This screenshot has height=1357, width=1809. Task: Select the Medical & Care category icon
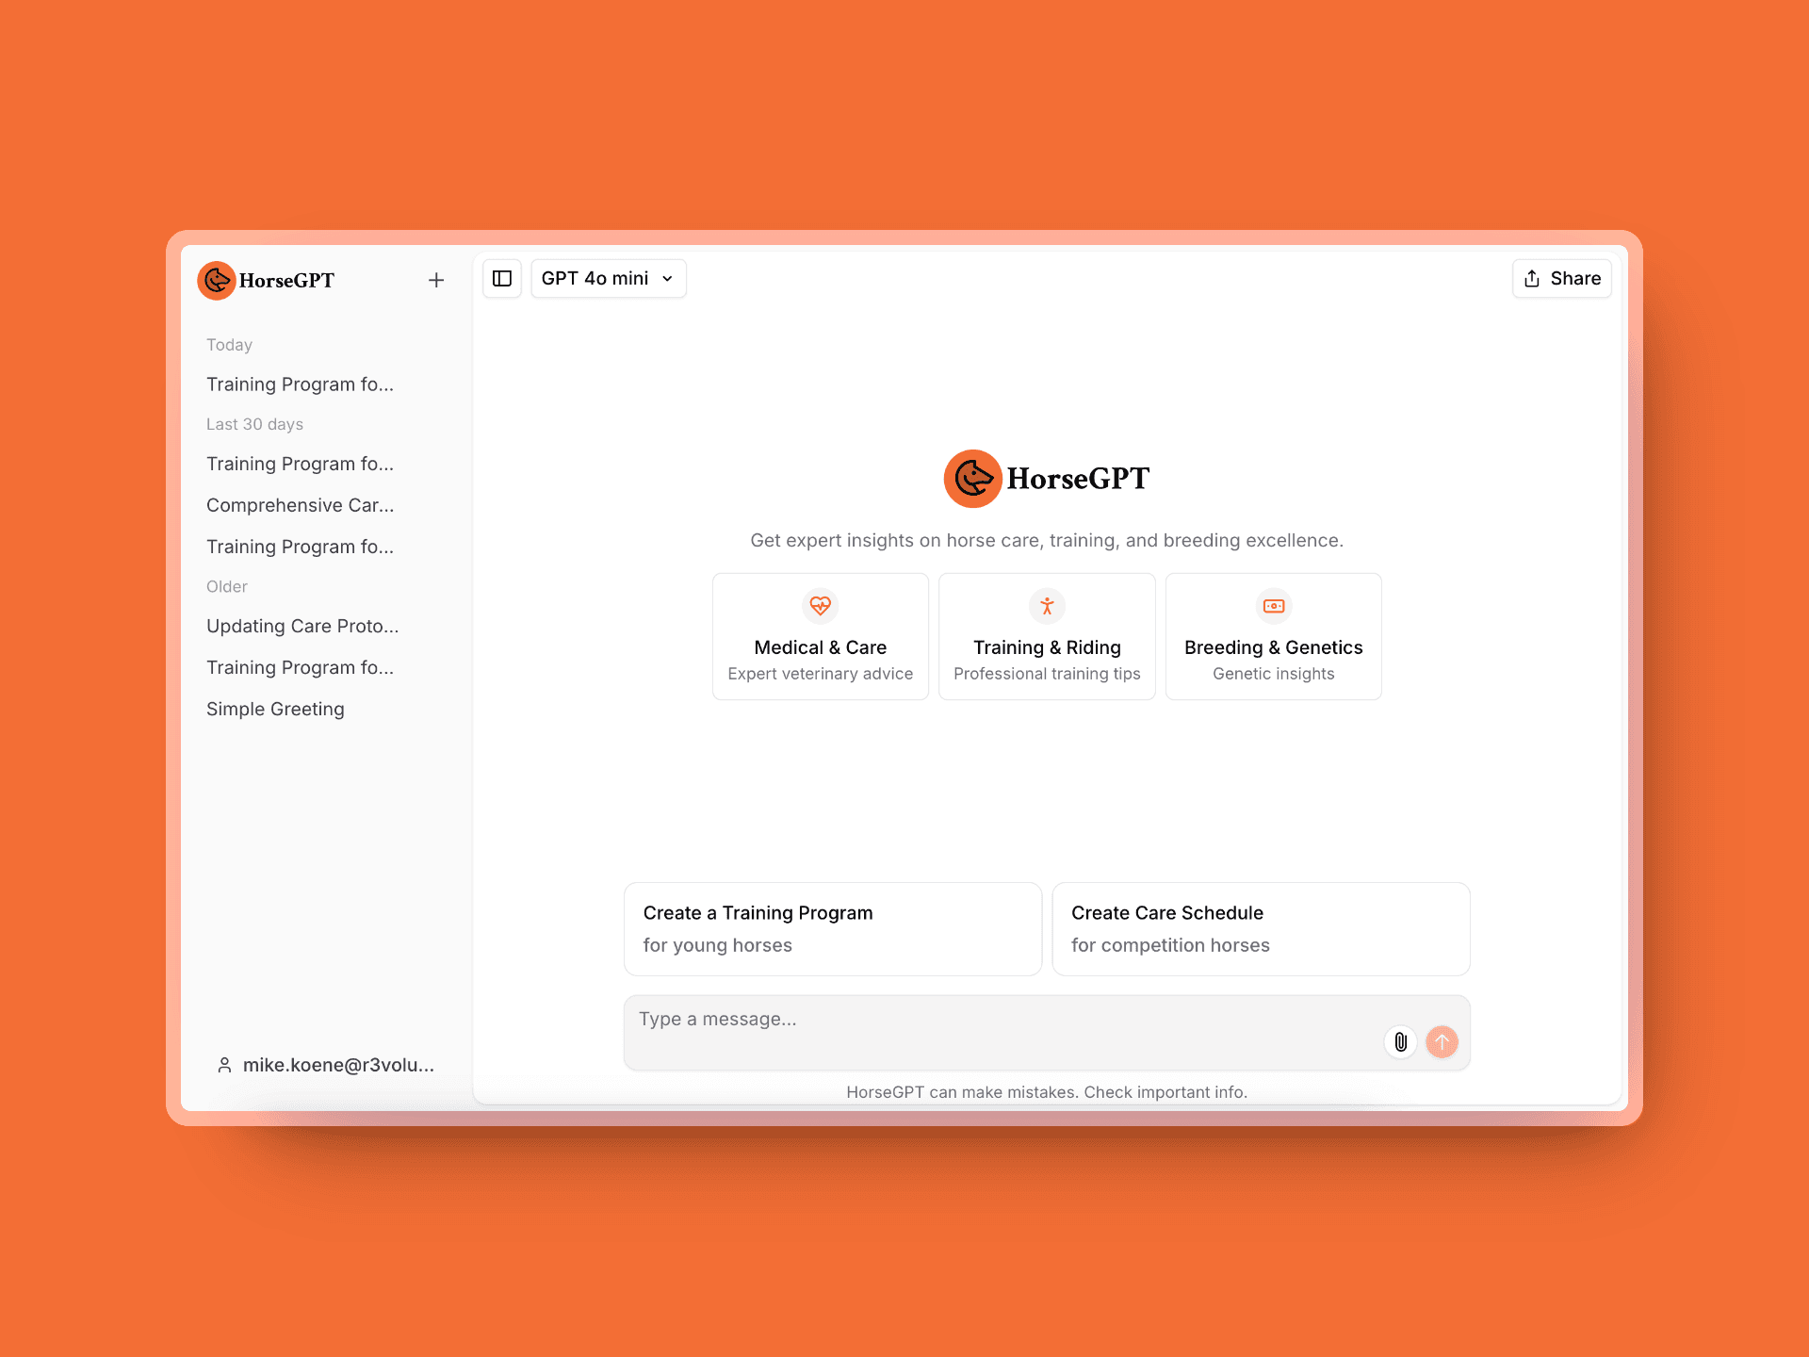[x=821, y=606]
